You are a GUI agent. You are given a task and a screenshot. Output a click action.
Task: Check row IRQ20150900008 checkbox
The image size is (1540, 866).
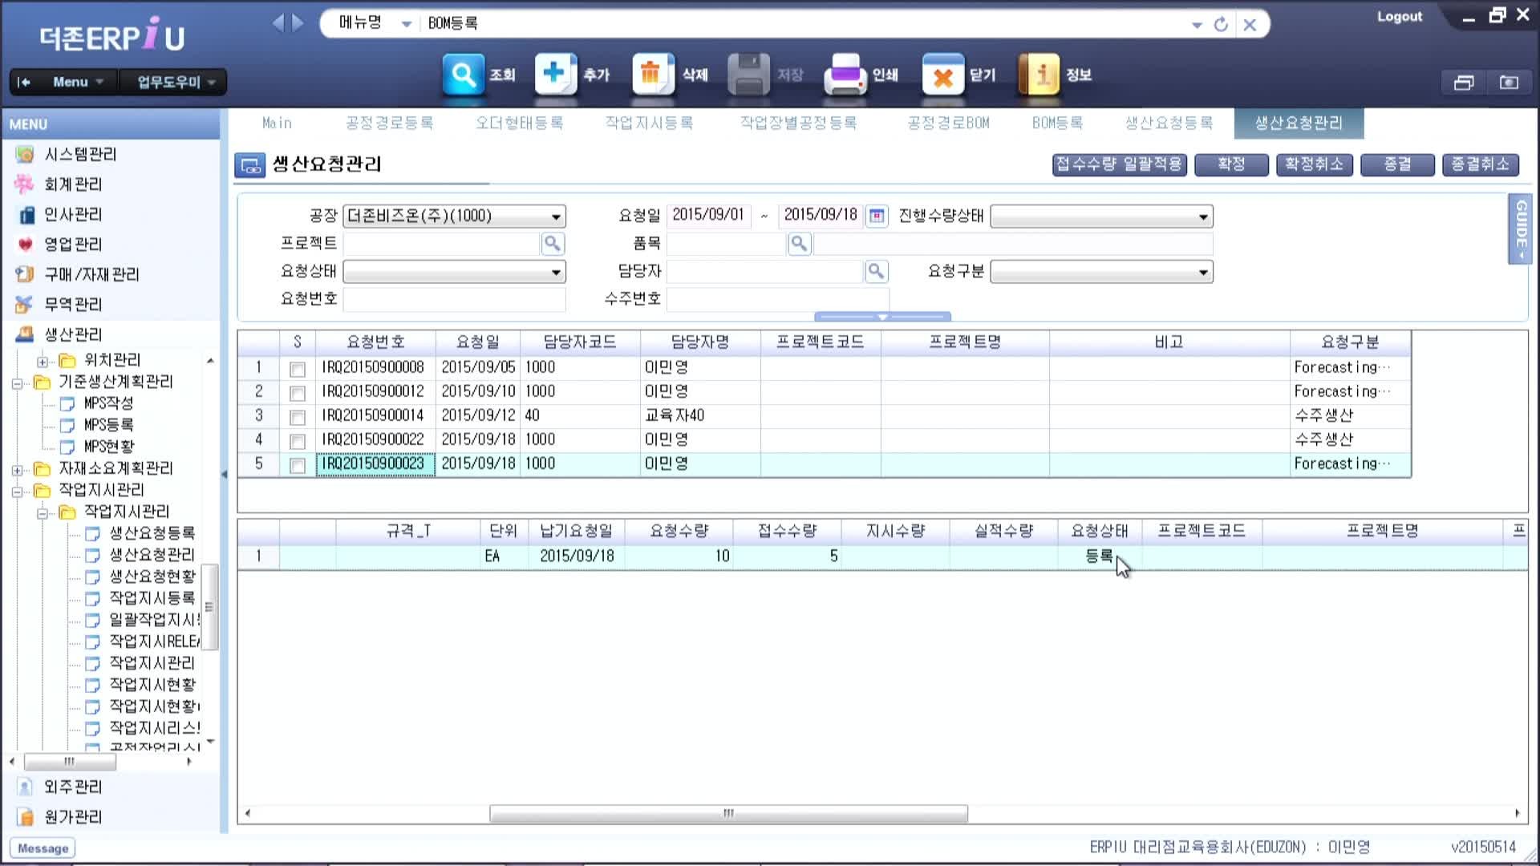click(298, 369)
